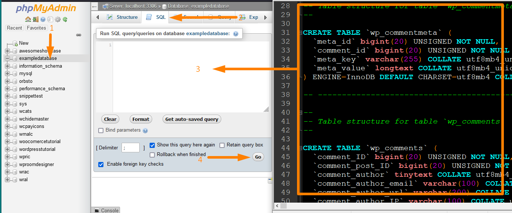
Task: Click database icon beside orbsto
Action: (x=15, y=81)
